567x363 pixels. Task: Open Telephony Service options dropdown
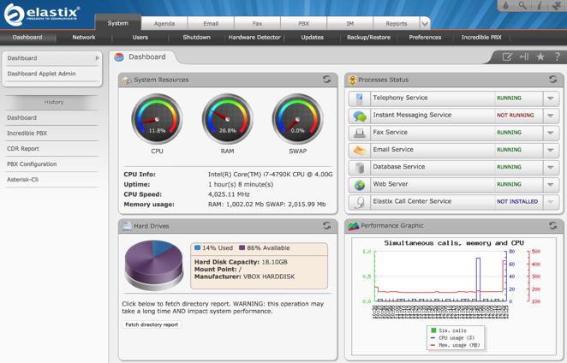(x=551, y=98)
